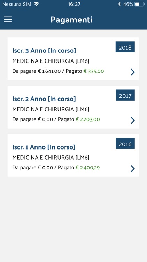Screen dimensions: 147x262
Task: Select the 2018 year badge
Action: (x=125, y=47)
